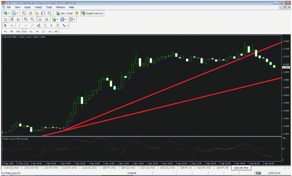Image resolution: width=292 pixels, height=176 pixels.
Task: Launch MetaEditor via the yellow diamond icon
Action: (77, 13)
